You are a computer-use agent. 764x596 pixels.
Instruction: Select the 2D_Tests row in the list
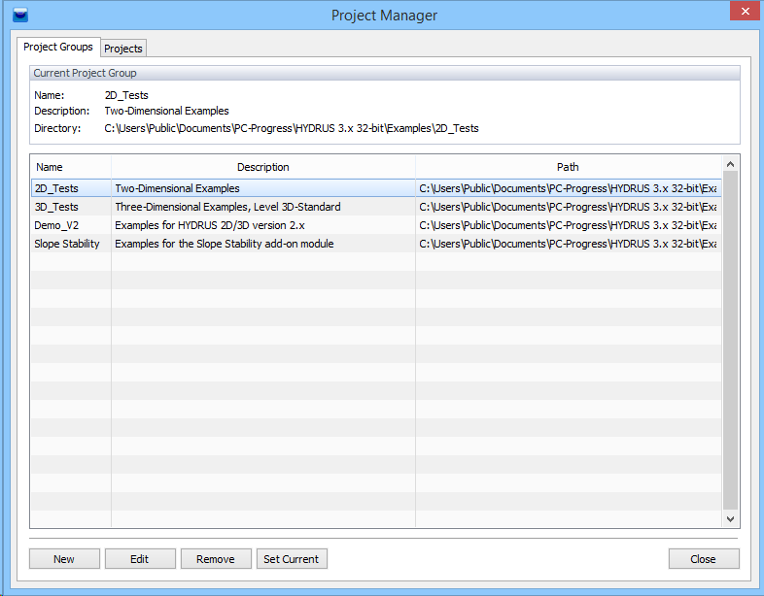pyautogui.click(x=376, y=188)
